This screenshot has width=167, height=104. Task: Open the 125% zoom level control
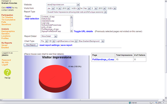160,103
